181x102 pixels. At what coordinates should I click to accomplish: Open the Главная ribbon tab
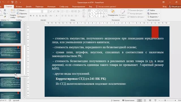click(x=9, y=7)
